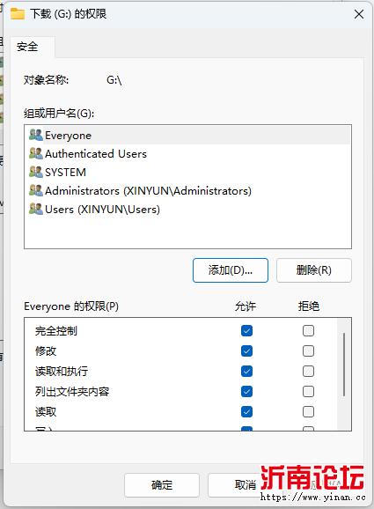Uncheck 允许 for 完全控制
This screenshot has height=509, width=374.
coord(247,331)
